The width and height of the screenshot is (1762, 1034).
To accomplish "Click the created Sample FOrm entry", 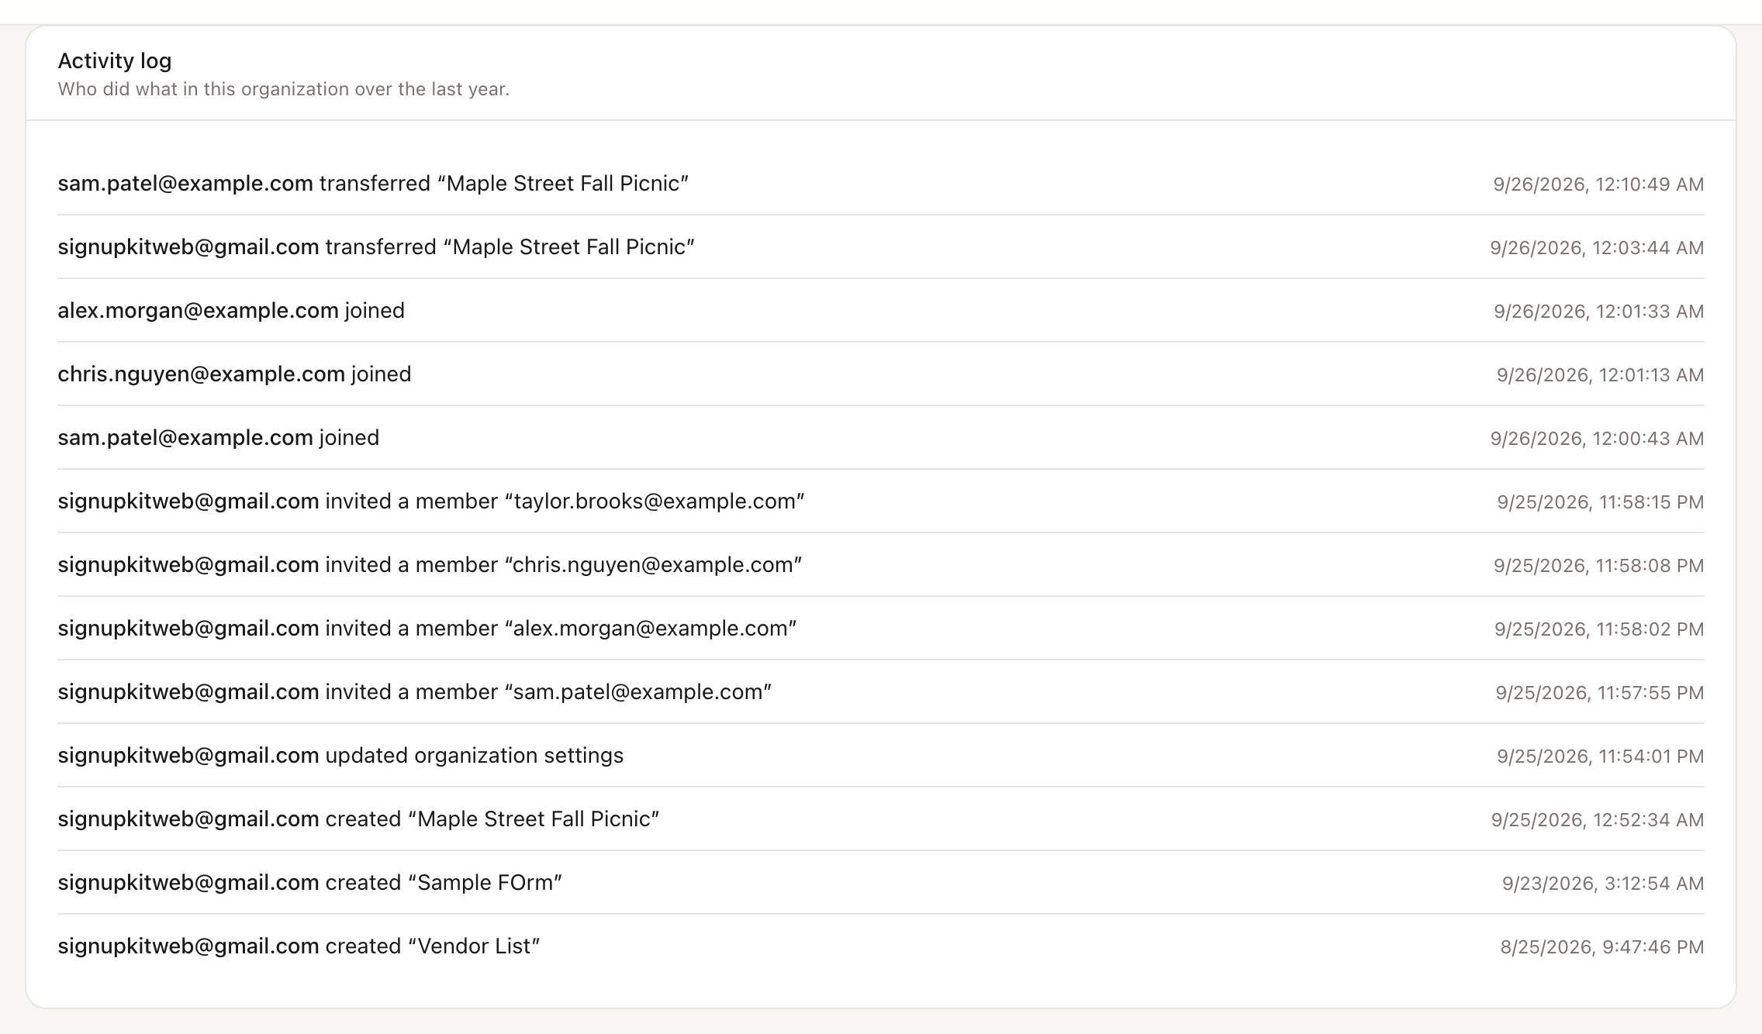I will pyautogui.click(x=881, y=883).
